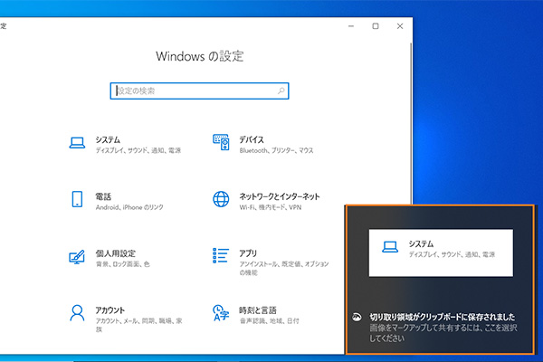Click the Wi-Fi、機内モード、VPN description
The width and height of the screenshot is (543, 362).
tap(271, 207)
